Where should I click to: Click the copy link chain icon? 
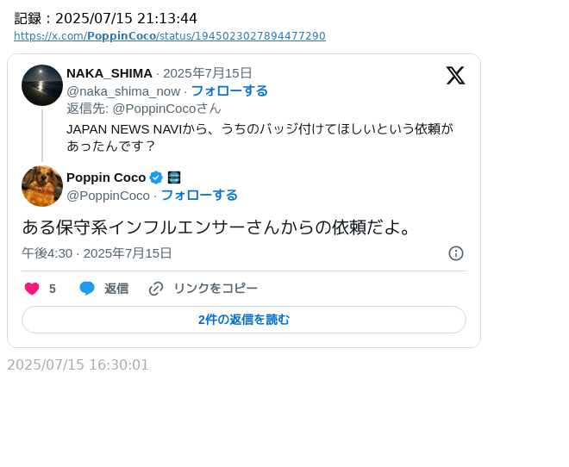156,289
